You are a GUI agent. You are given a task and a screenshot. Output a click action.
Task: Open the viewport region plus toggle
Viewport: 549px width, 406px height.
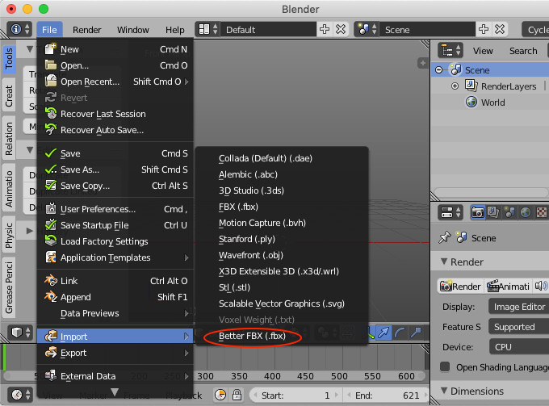click(x=422, y=63)
